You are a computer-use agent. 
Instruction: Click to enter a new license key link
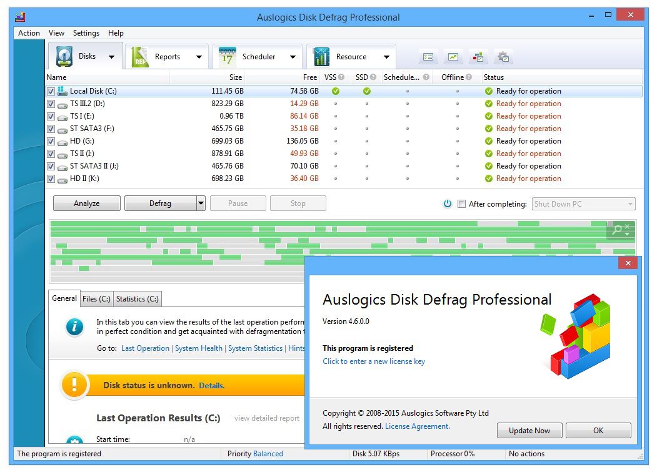pyautogui.click(x=374, y=361)
